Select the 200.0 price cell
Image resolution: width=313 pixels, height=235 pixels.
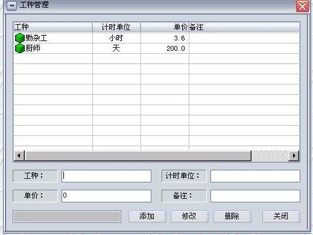165,48
